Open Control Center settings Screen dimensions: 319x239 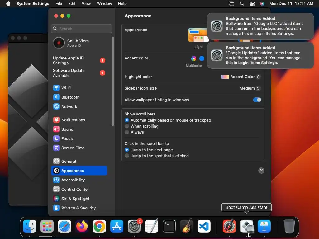coord(79,190)
